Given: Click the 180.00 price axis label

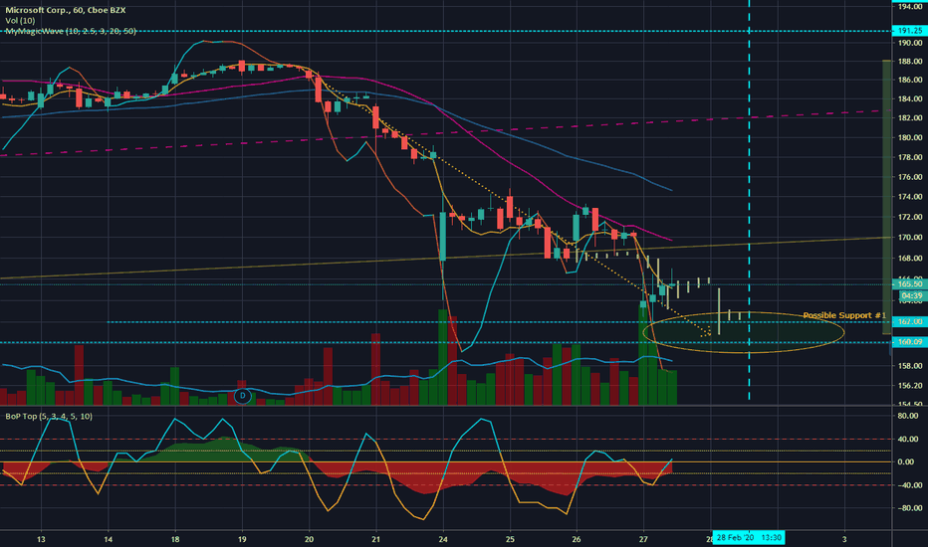Looking at the screenshot, I should point(910,137).
